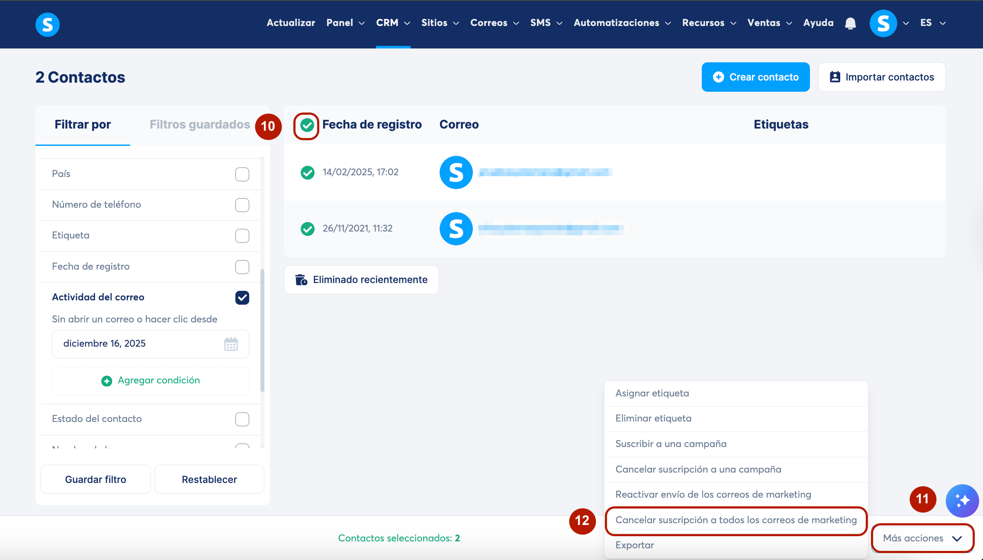983x560 pixels.
Task: Uncheck the Actividad del correo filter
Action: 242,297
